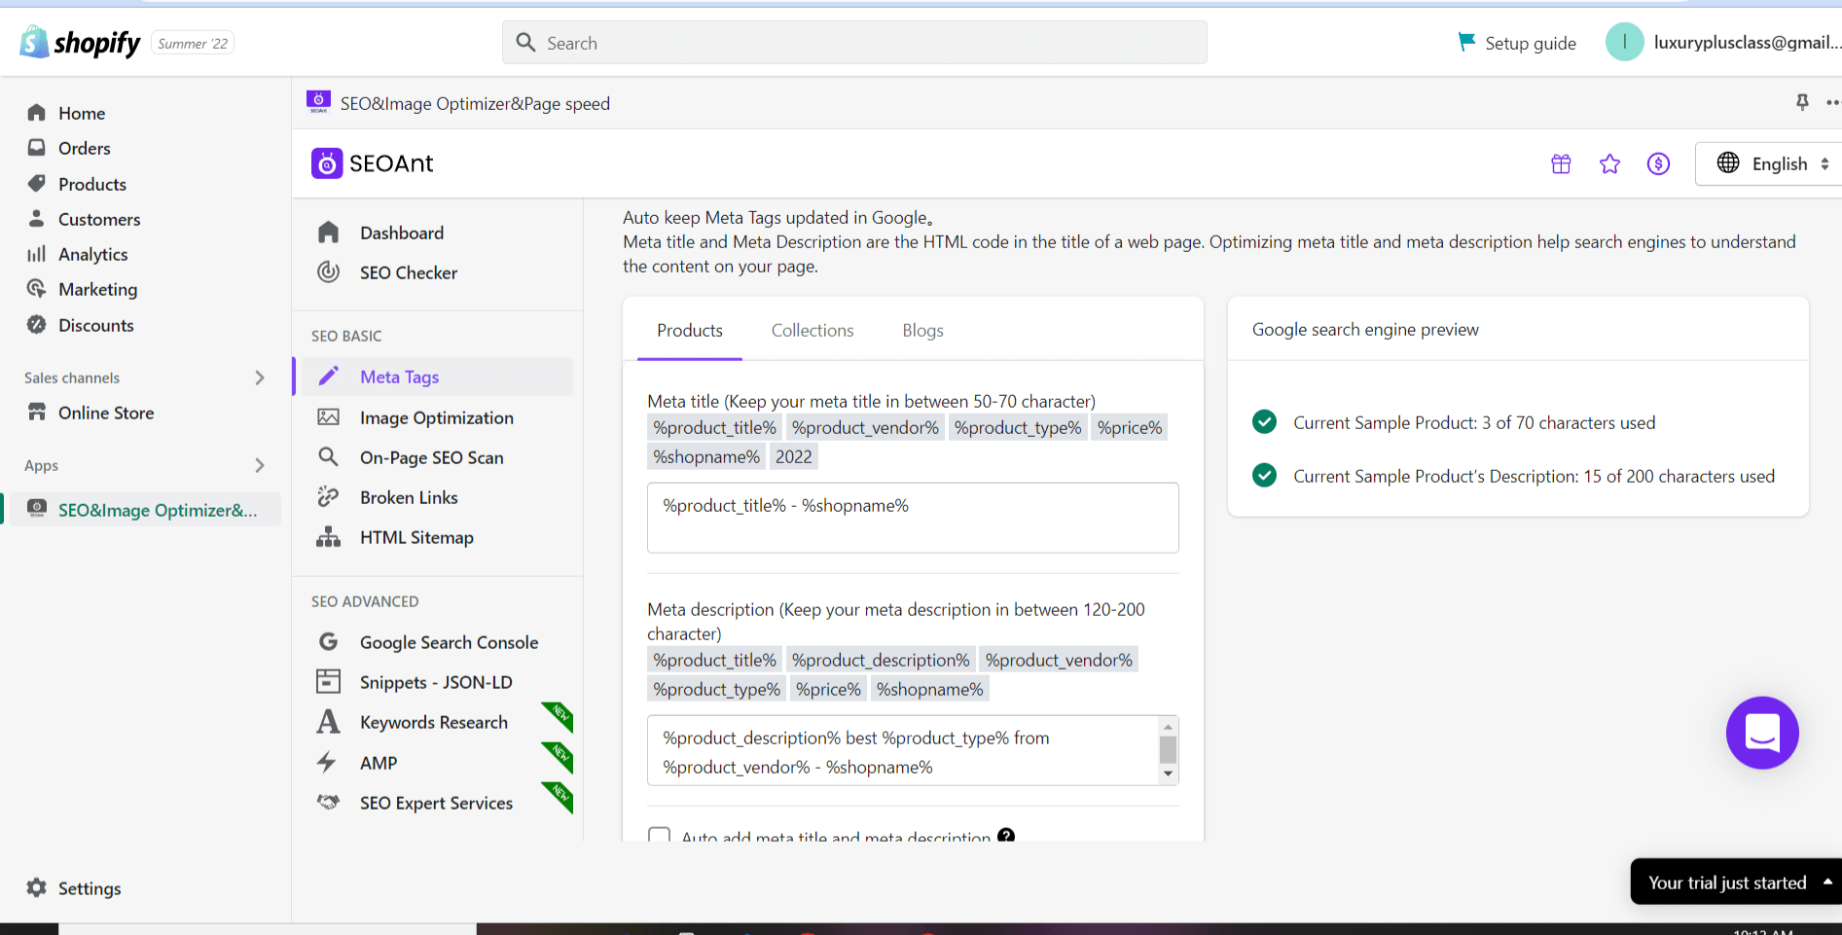Insert %product_description% into meta description
This screenshot has width=1842, height=935.
pyautogui.click(x=881, y=660)
